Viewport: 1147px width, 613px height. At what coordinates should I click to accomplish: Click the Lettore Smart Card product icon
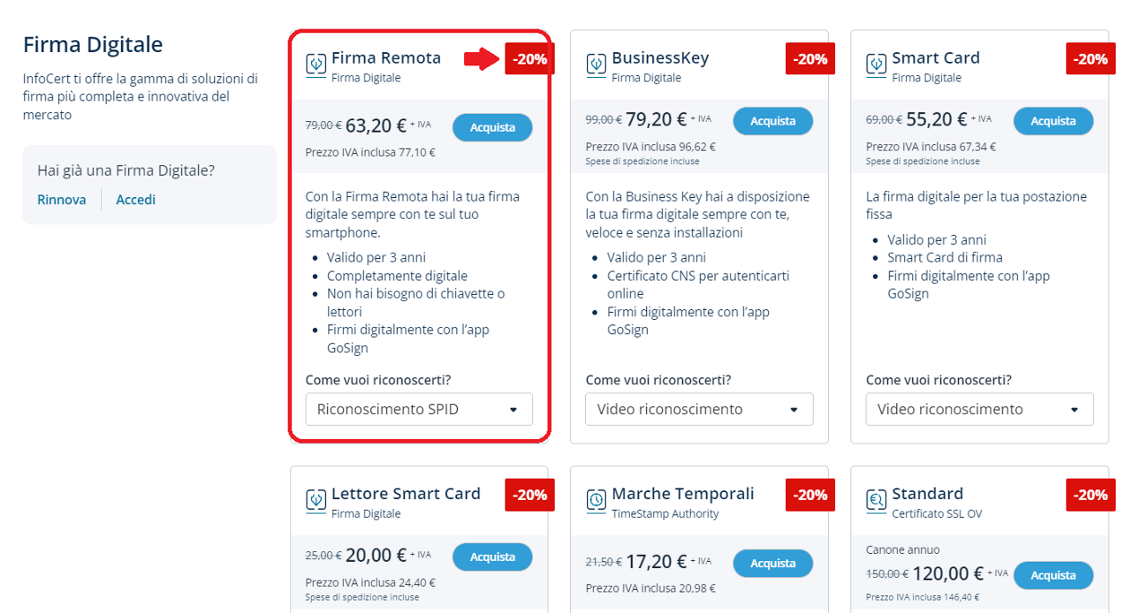(x=315, y=499)
